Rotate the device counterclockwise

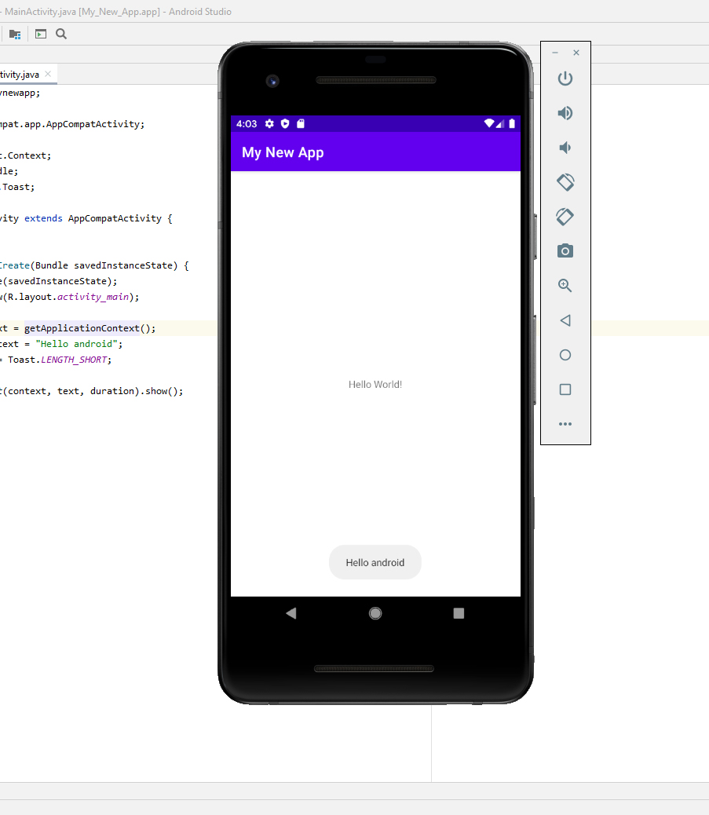tap(565, 182)
